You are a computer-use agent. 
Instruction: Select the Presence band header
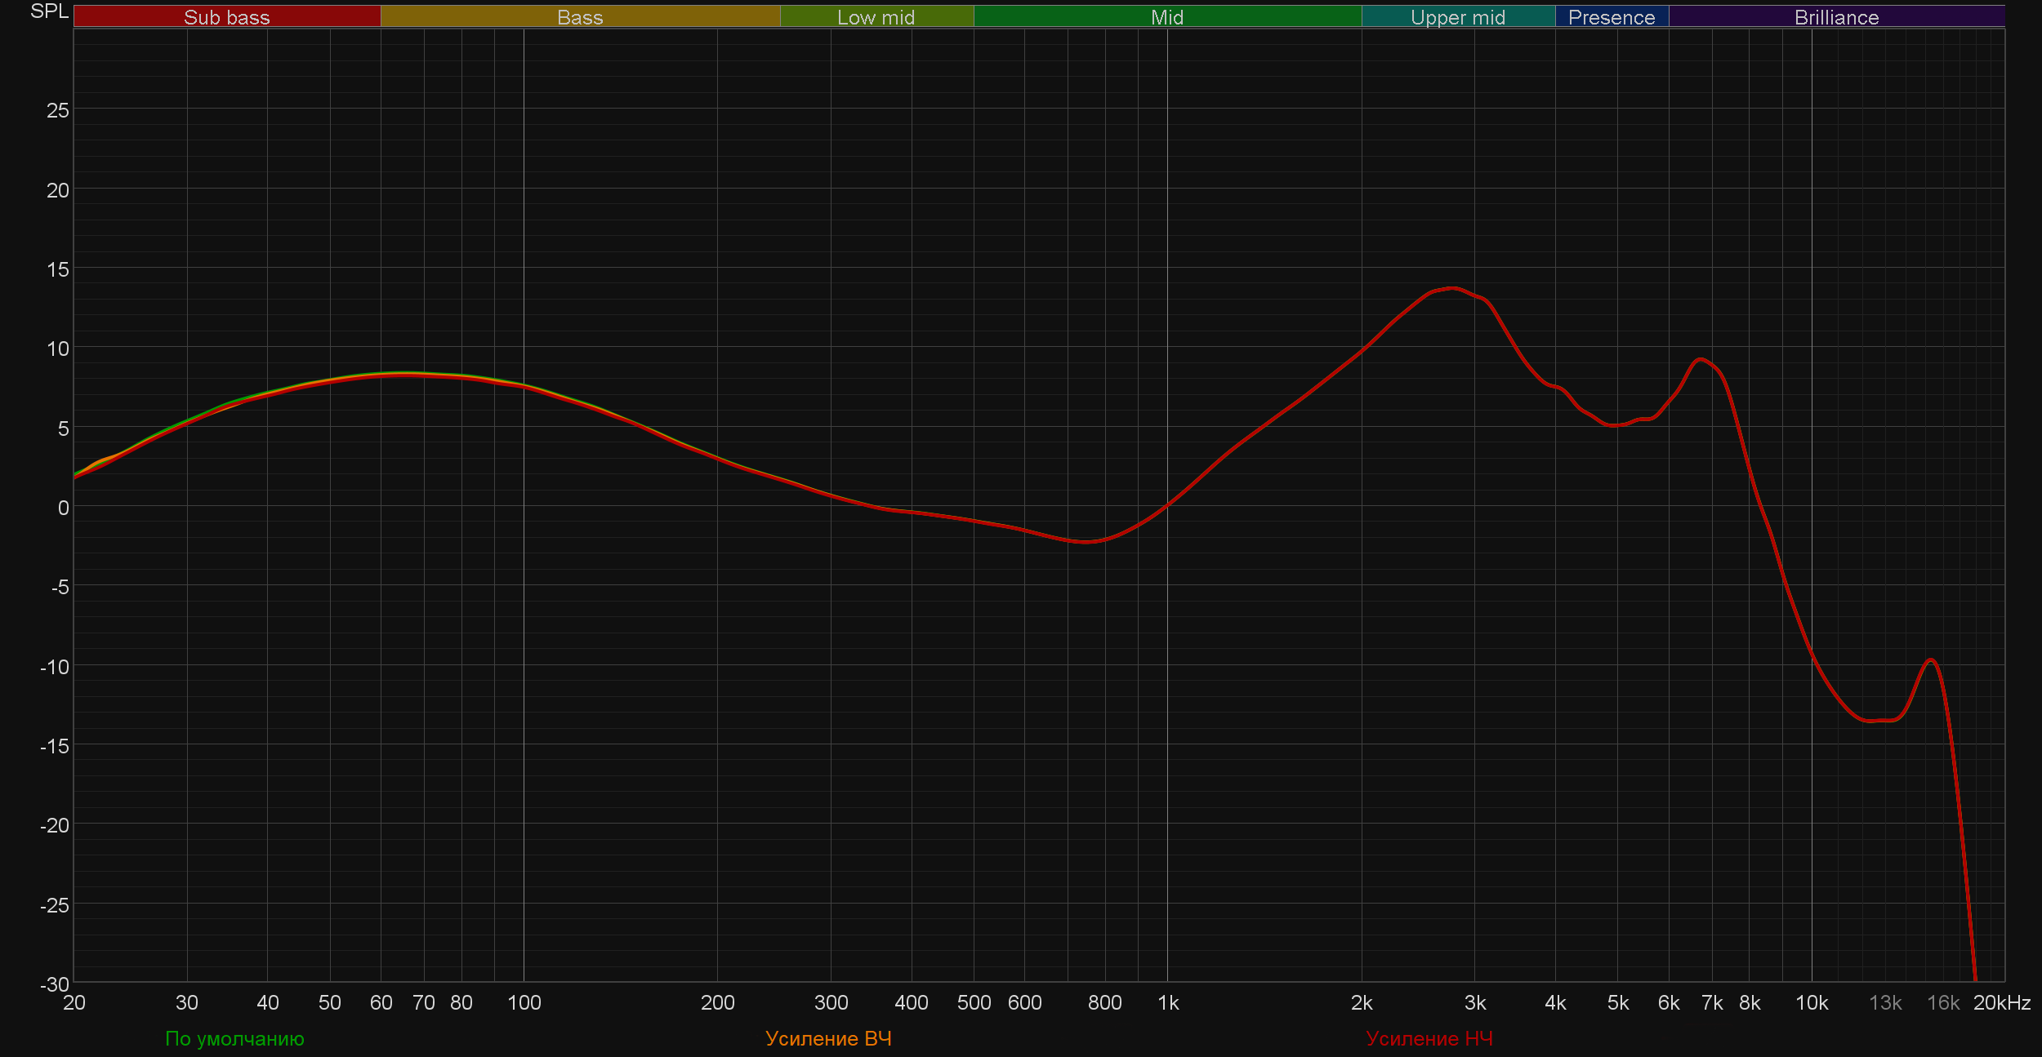pos(1611,17)
